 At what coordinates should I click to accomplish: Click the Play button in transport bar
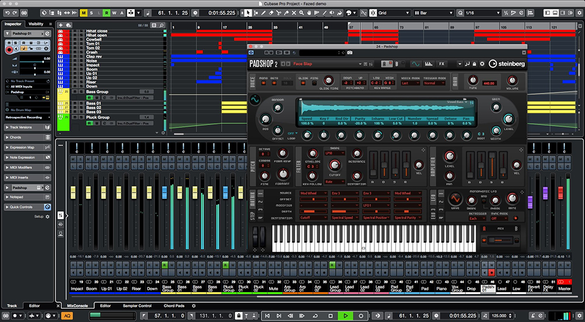346,316
